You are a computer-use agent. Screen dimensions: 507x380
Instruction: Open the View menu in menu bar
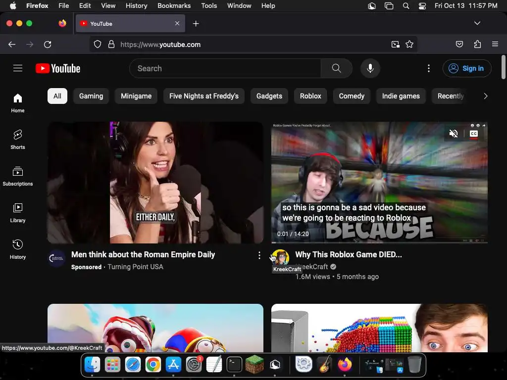click(x=108, y=6)
